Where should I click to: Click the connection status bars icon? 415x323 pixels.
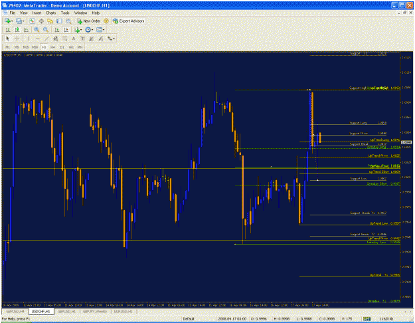pos(367,319)
